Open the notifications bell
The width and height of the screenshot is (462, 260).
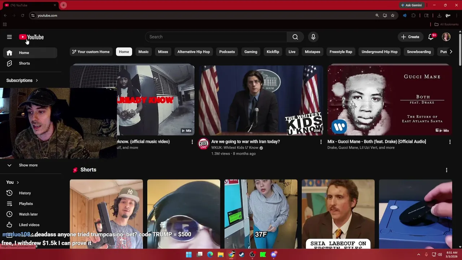point(431,37)
